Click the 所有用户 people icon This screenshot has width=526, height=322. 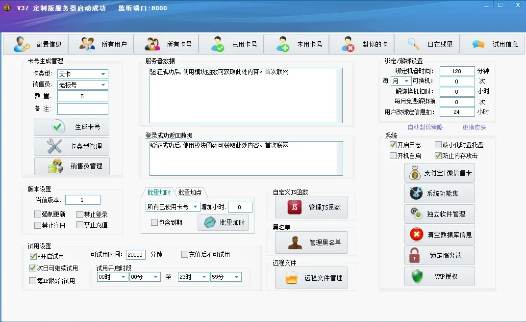(87, 44)
